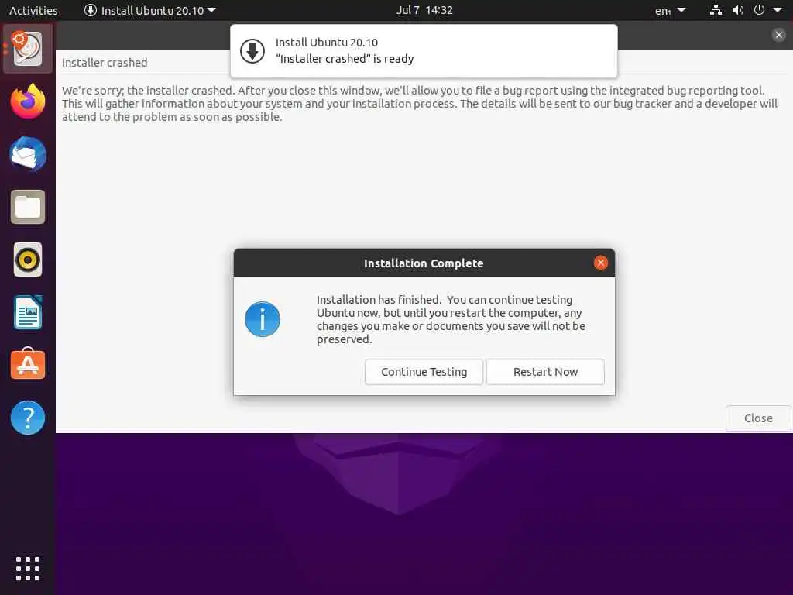This screenshot has width=793, height=595.
Task: Click the network status icon in top bar
Action: (716, 10)
